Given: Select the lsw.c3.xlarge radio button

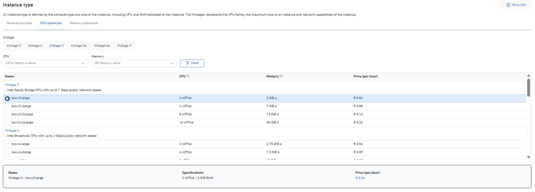Looking at the screenshot, I should coord(7,107).
